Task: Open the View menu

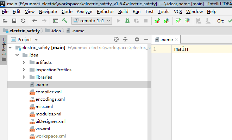Action: (30, 12)
